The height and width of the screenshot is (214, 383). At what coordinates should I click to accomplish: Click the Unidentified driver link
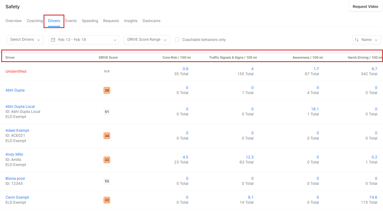16,71
